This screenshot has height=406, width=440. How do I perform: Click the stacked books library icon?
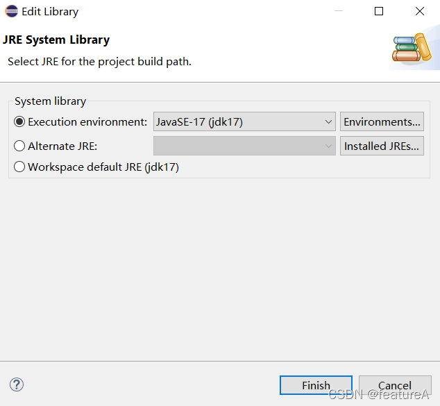click(x=412, y=49)
